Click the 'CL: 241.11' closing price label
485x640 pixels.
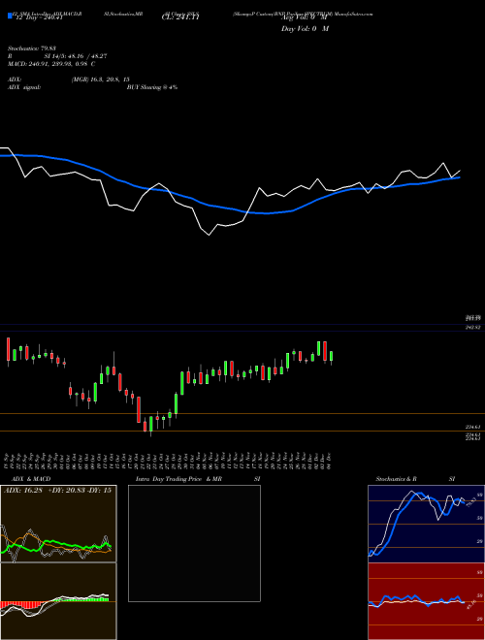click(180, 17)
